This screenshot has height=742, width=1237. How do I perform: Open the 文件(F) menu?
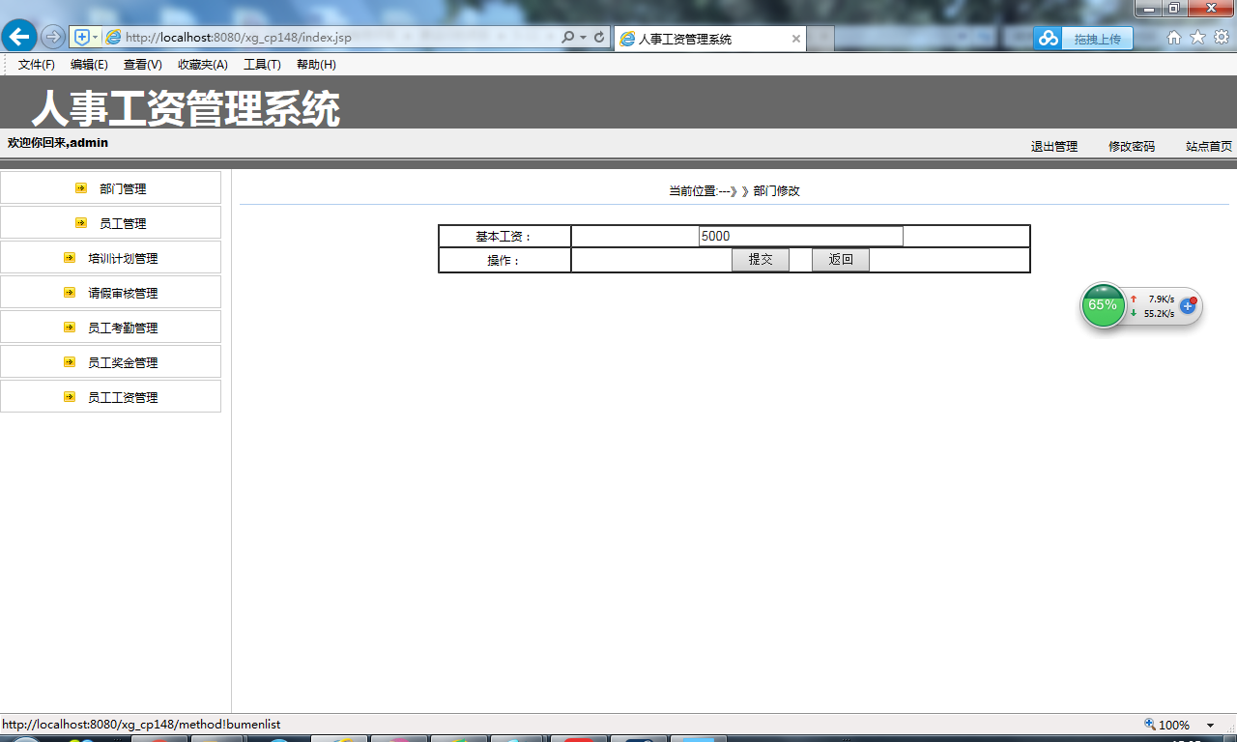pyautogui.click(x=37, y=65)
